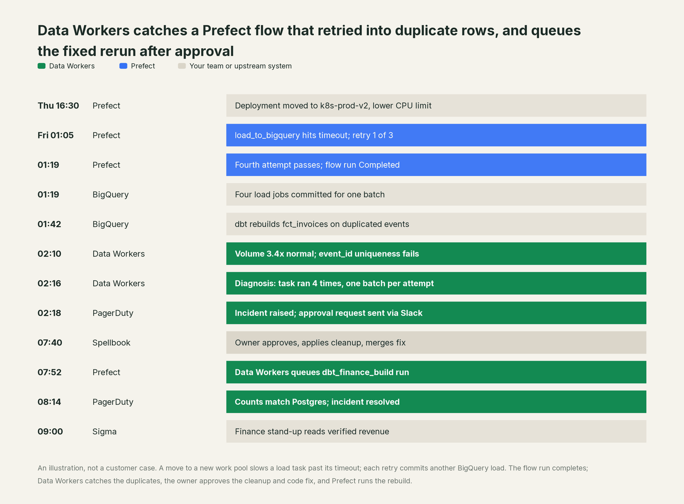
Task: Click the 'Four load jobs committed' bar
Action: pos(436,194)
